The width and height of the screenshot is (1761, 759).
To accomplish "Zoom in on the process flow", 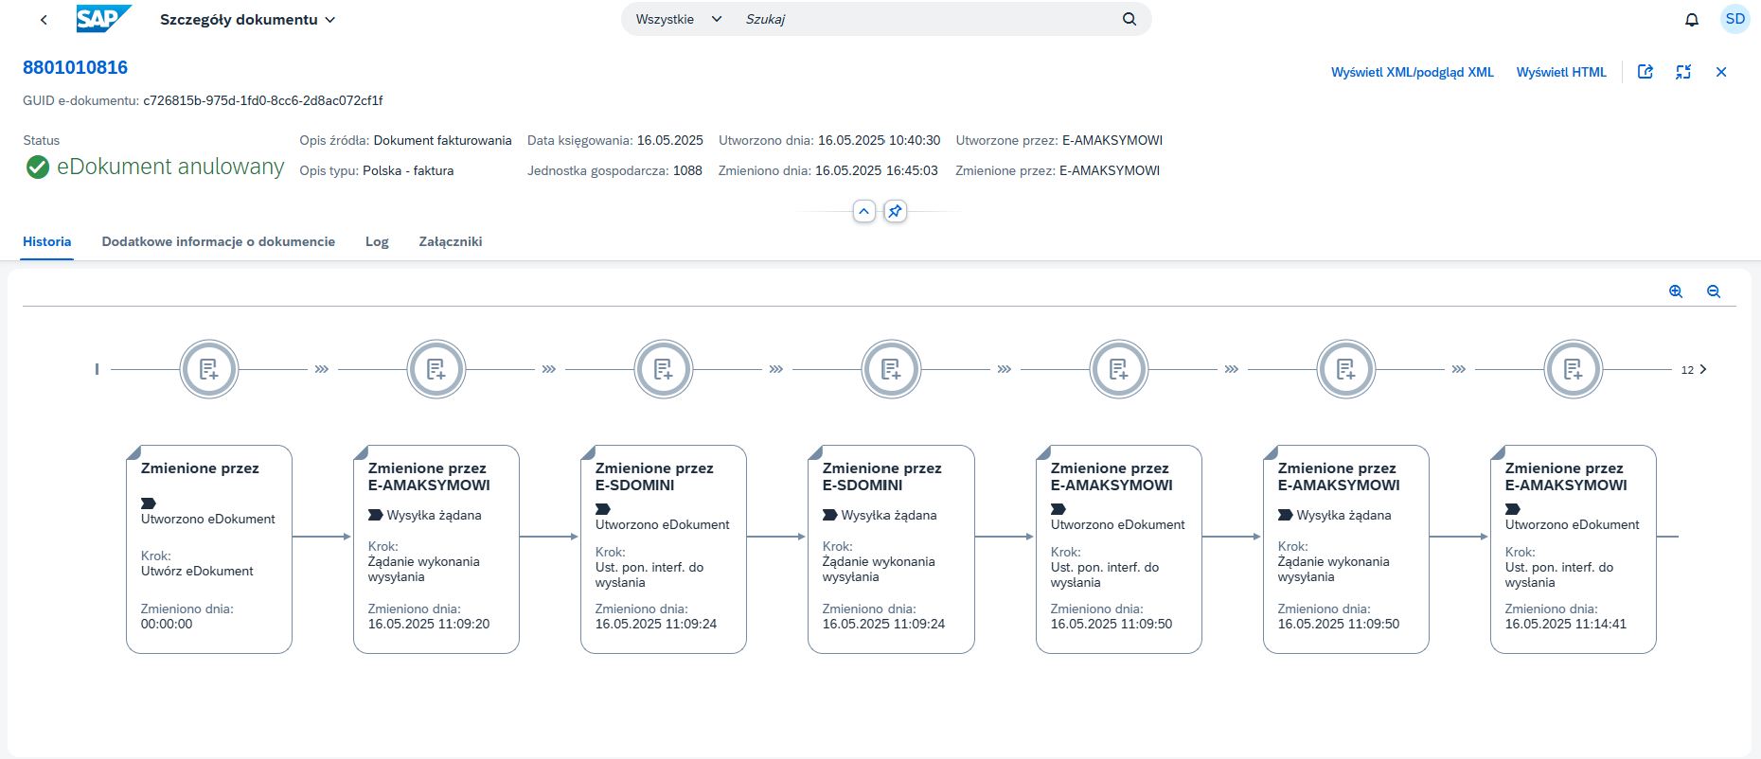I will pos(1676,291).
